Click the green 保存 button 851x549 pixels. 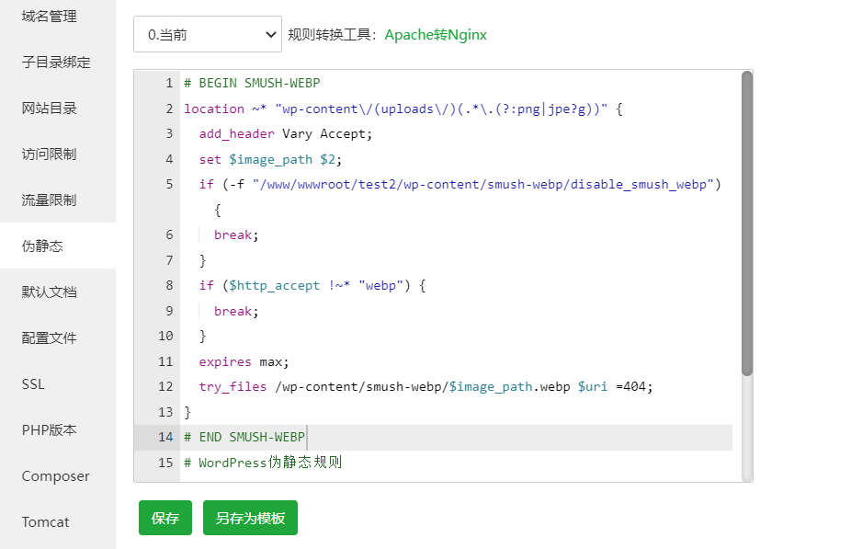click(x=165, y=518)
